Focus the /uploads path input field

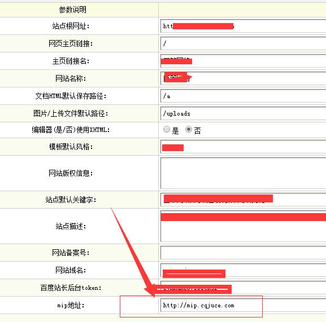pyautogui.click(x=244, y=113)
